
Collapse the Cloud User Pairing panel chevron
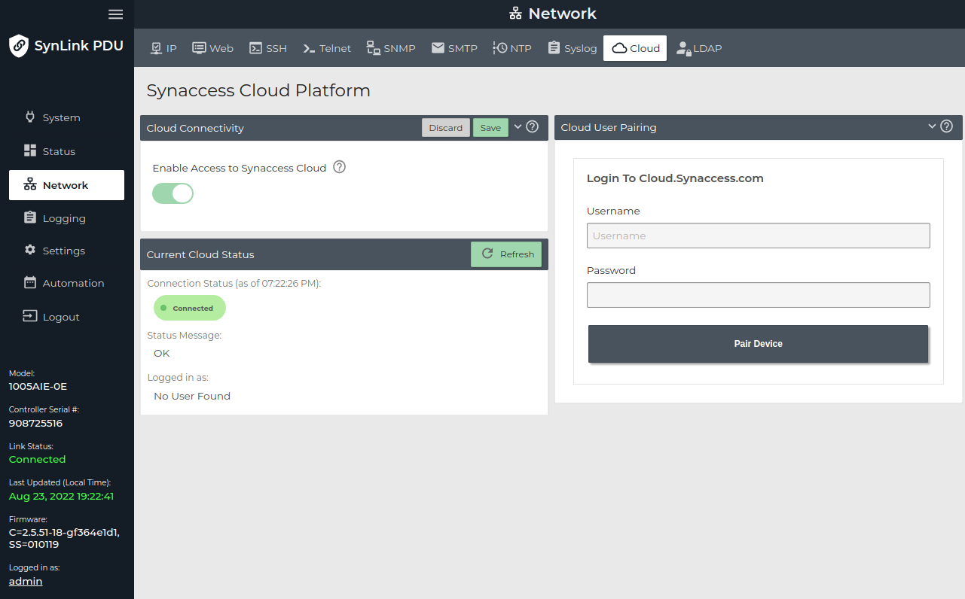tap(932, 126)
